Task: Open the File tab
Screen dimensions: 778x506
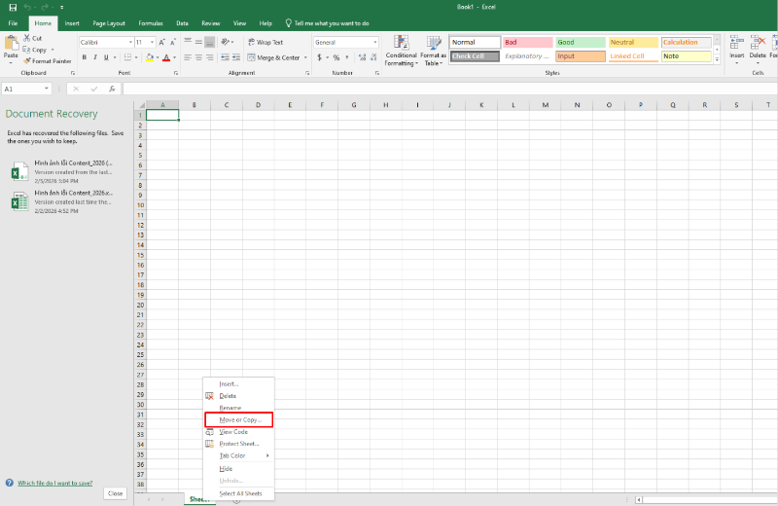Action: point(13,23)
